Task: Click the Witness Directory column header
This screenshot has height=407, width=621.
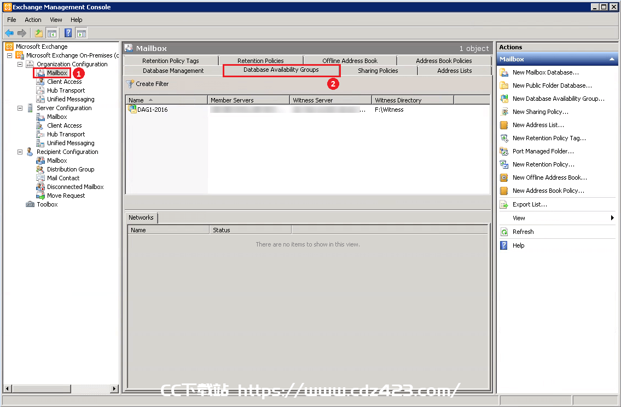Action: click(413, 100)
